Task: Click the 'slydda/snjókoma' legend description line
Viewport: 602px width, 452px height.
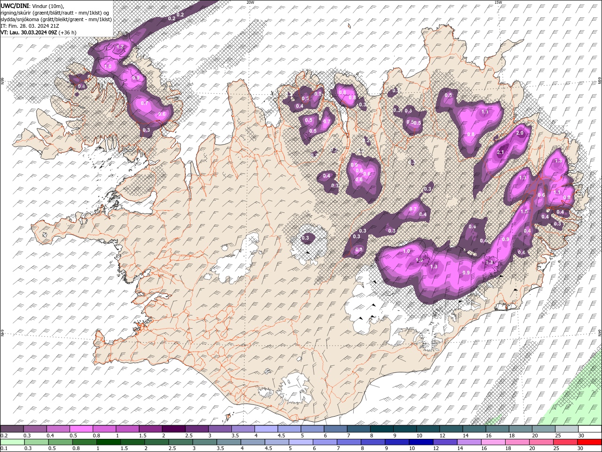Action: coord(56,19)
